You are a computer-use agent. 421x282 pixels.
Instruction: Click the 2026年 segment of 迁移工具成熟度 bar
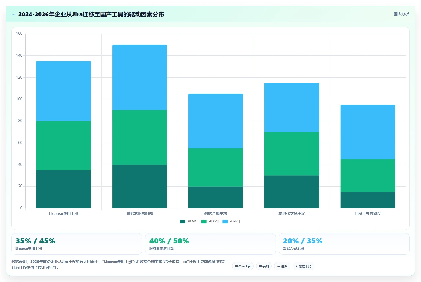coord(368,132)
